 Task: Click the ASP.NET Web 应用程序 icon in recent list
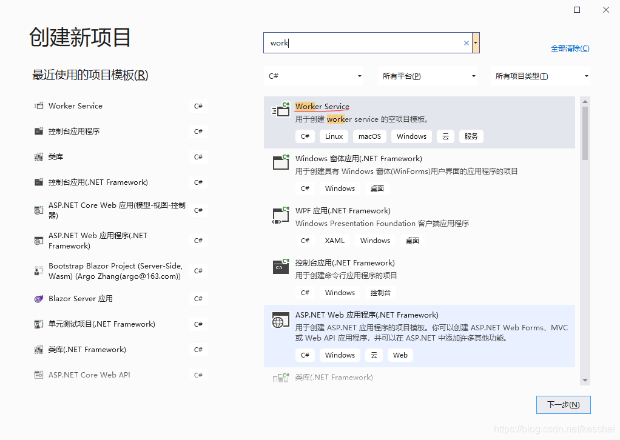pos(39,241)
